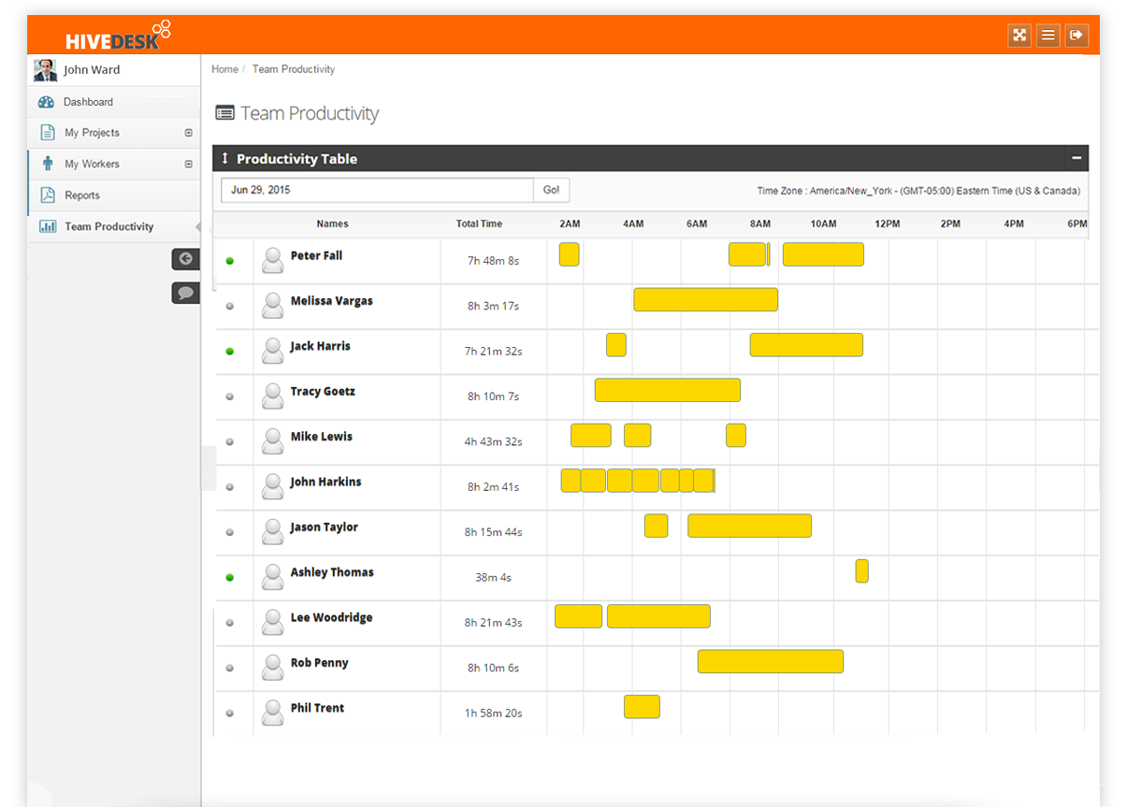Click Lee Woodridge's avatar icon

pyautogui.click(x=272, y=622)
